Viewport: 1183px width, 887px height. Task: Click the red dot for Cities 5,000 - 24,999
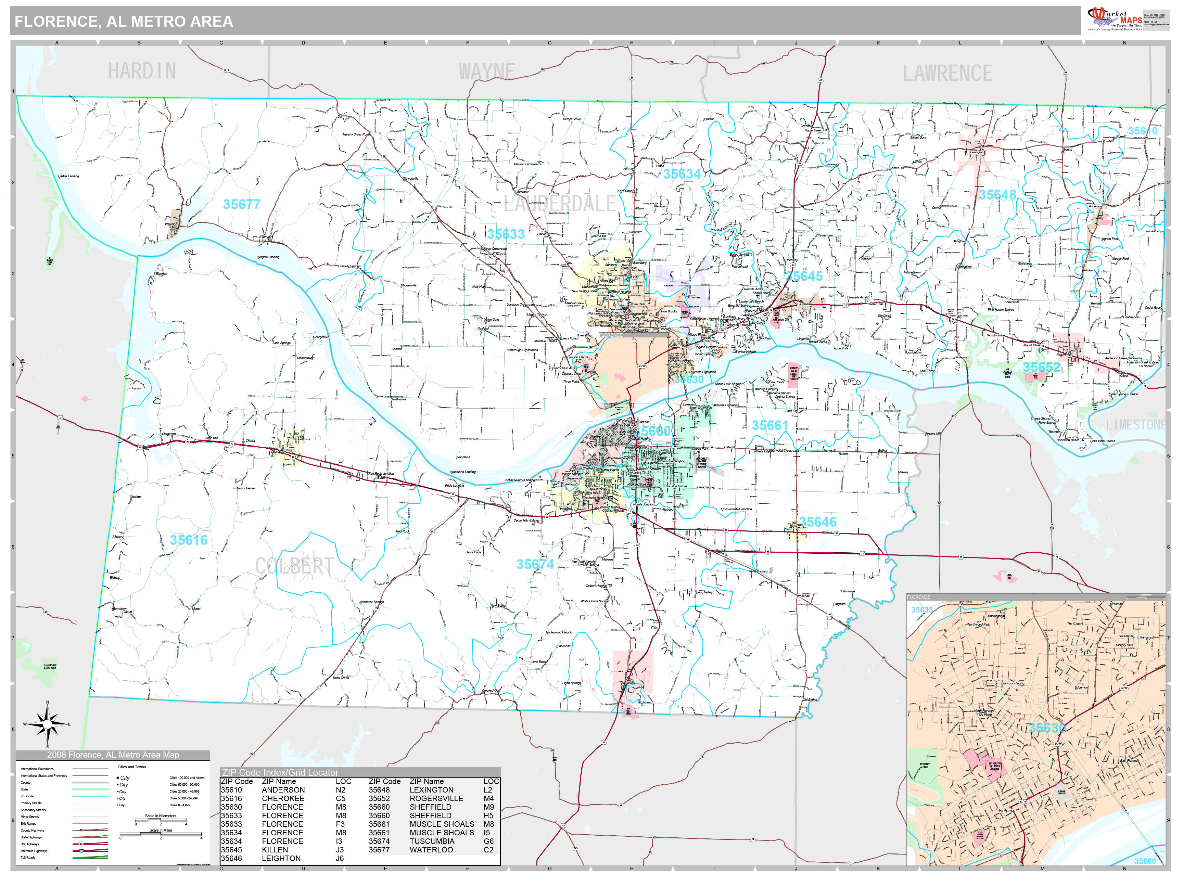point(118,798)
